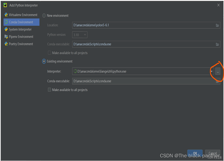Screen dimensions: 224x161
Task: Open the System Interpreter section
Action: click(x=20, y=29)
